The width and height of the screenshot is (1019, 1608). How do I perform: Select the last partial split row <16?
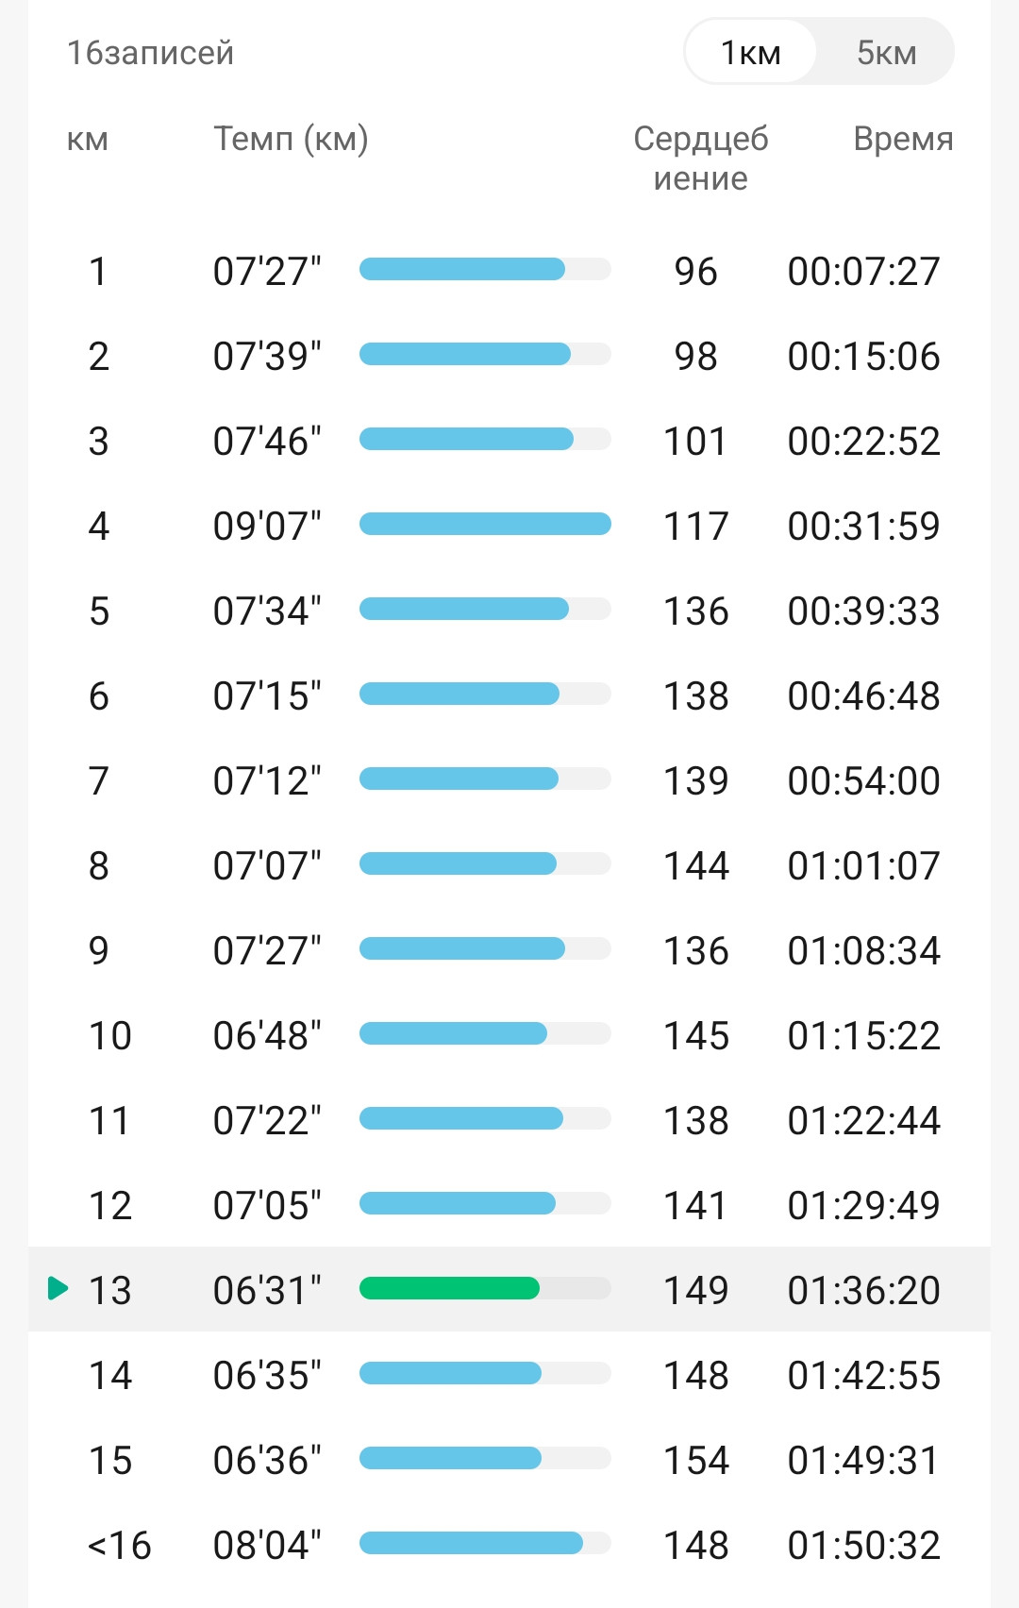tap(509, 1544)
